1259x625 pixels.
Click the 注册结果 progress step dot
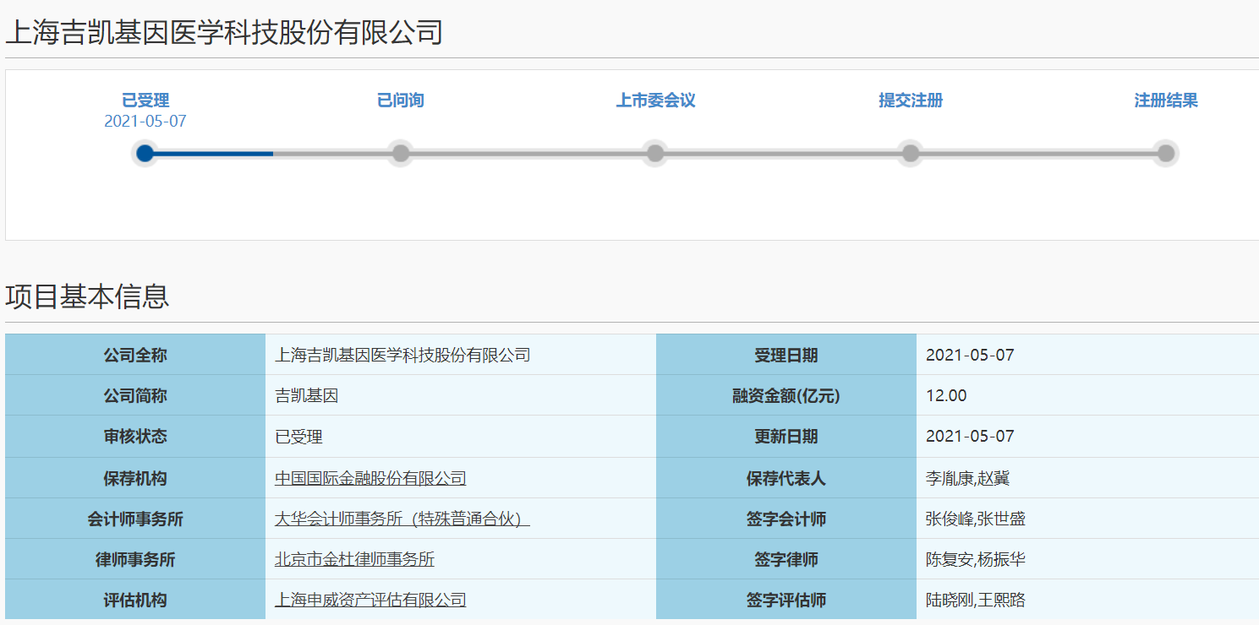pos(1166,153)
